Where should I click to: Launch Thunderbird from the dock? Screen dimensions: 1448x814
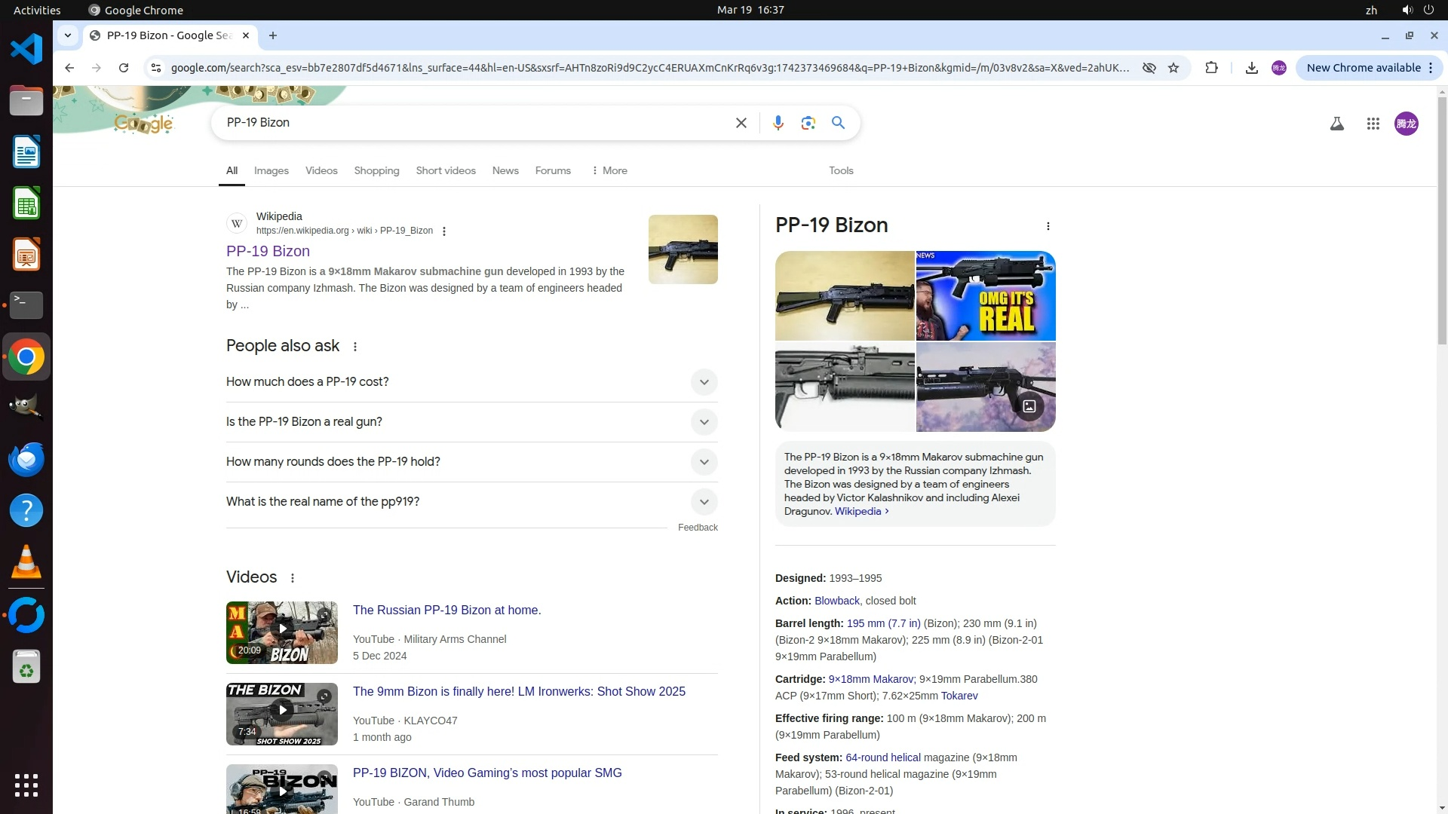(26, 459)
